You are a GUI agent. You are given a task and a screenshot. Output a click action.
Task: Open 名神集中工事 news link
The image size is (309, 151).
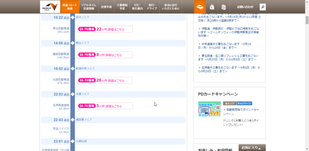point(229,70)
